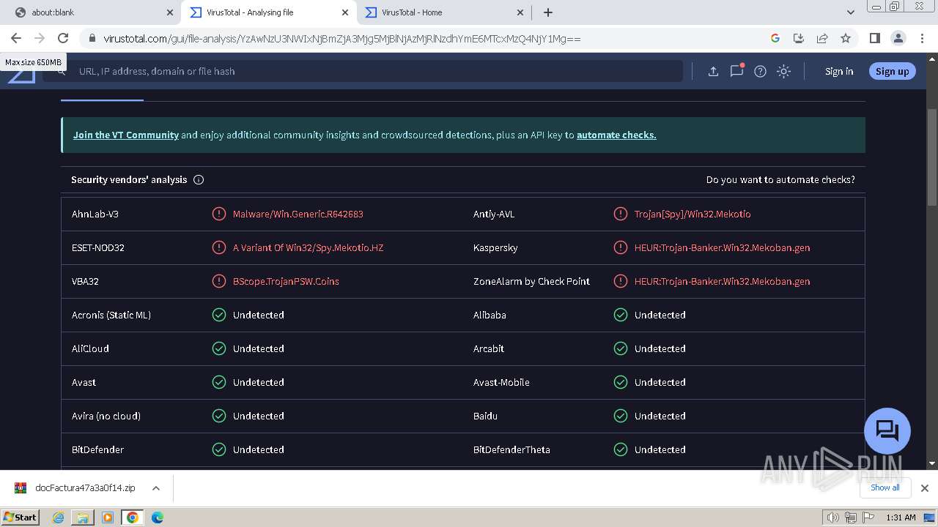Open the Chrome profile icon

pos(898,38)
